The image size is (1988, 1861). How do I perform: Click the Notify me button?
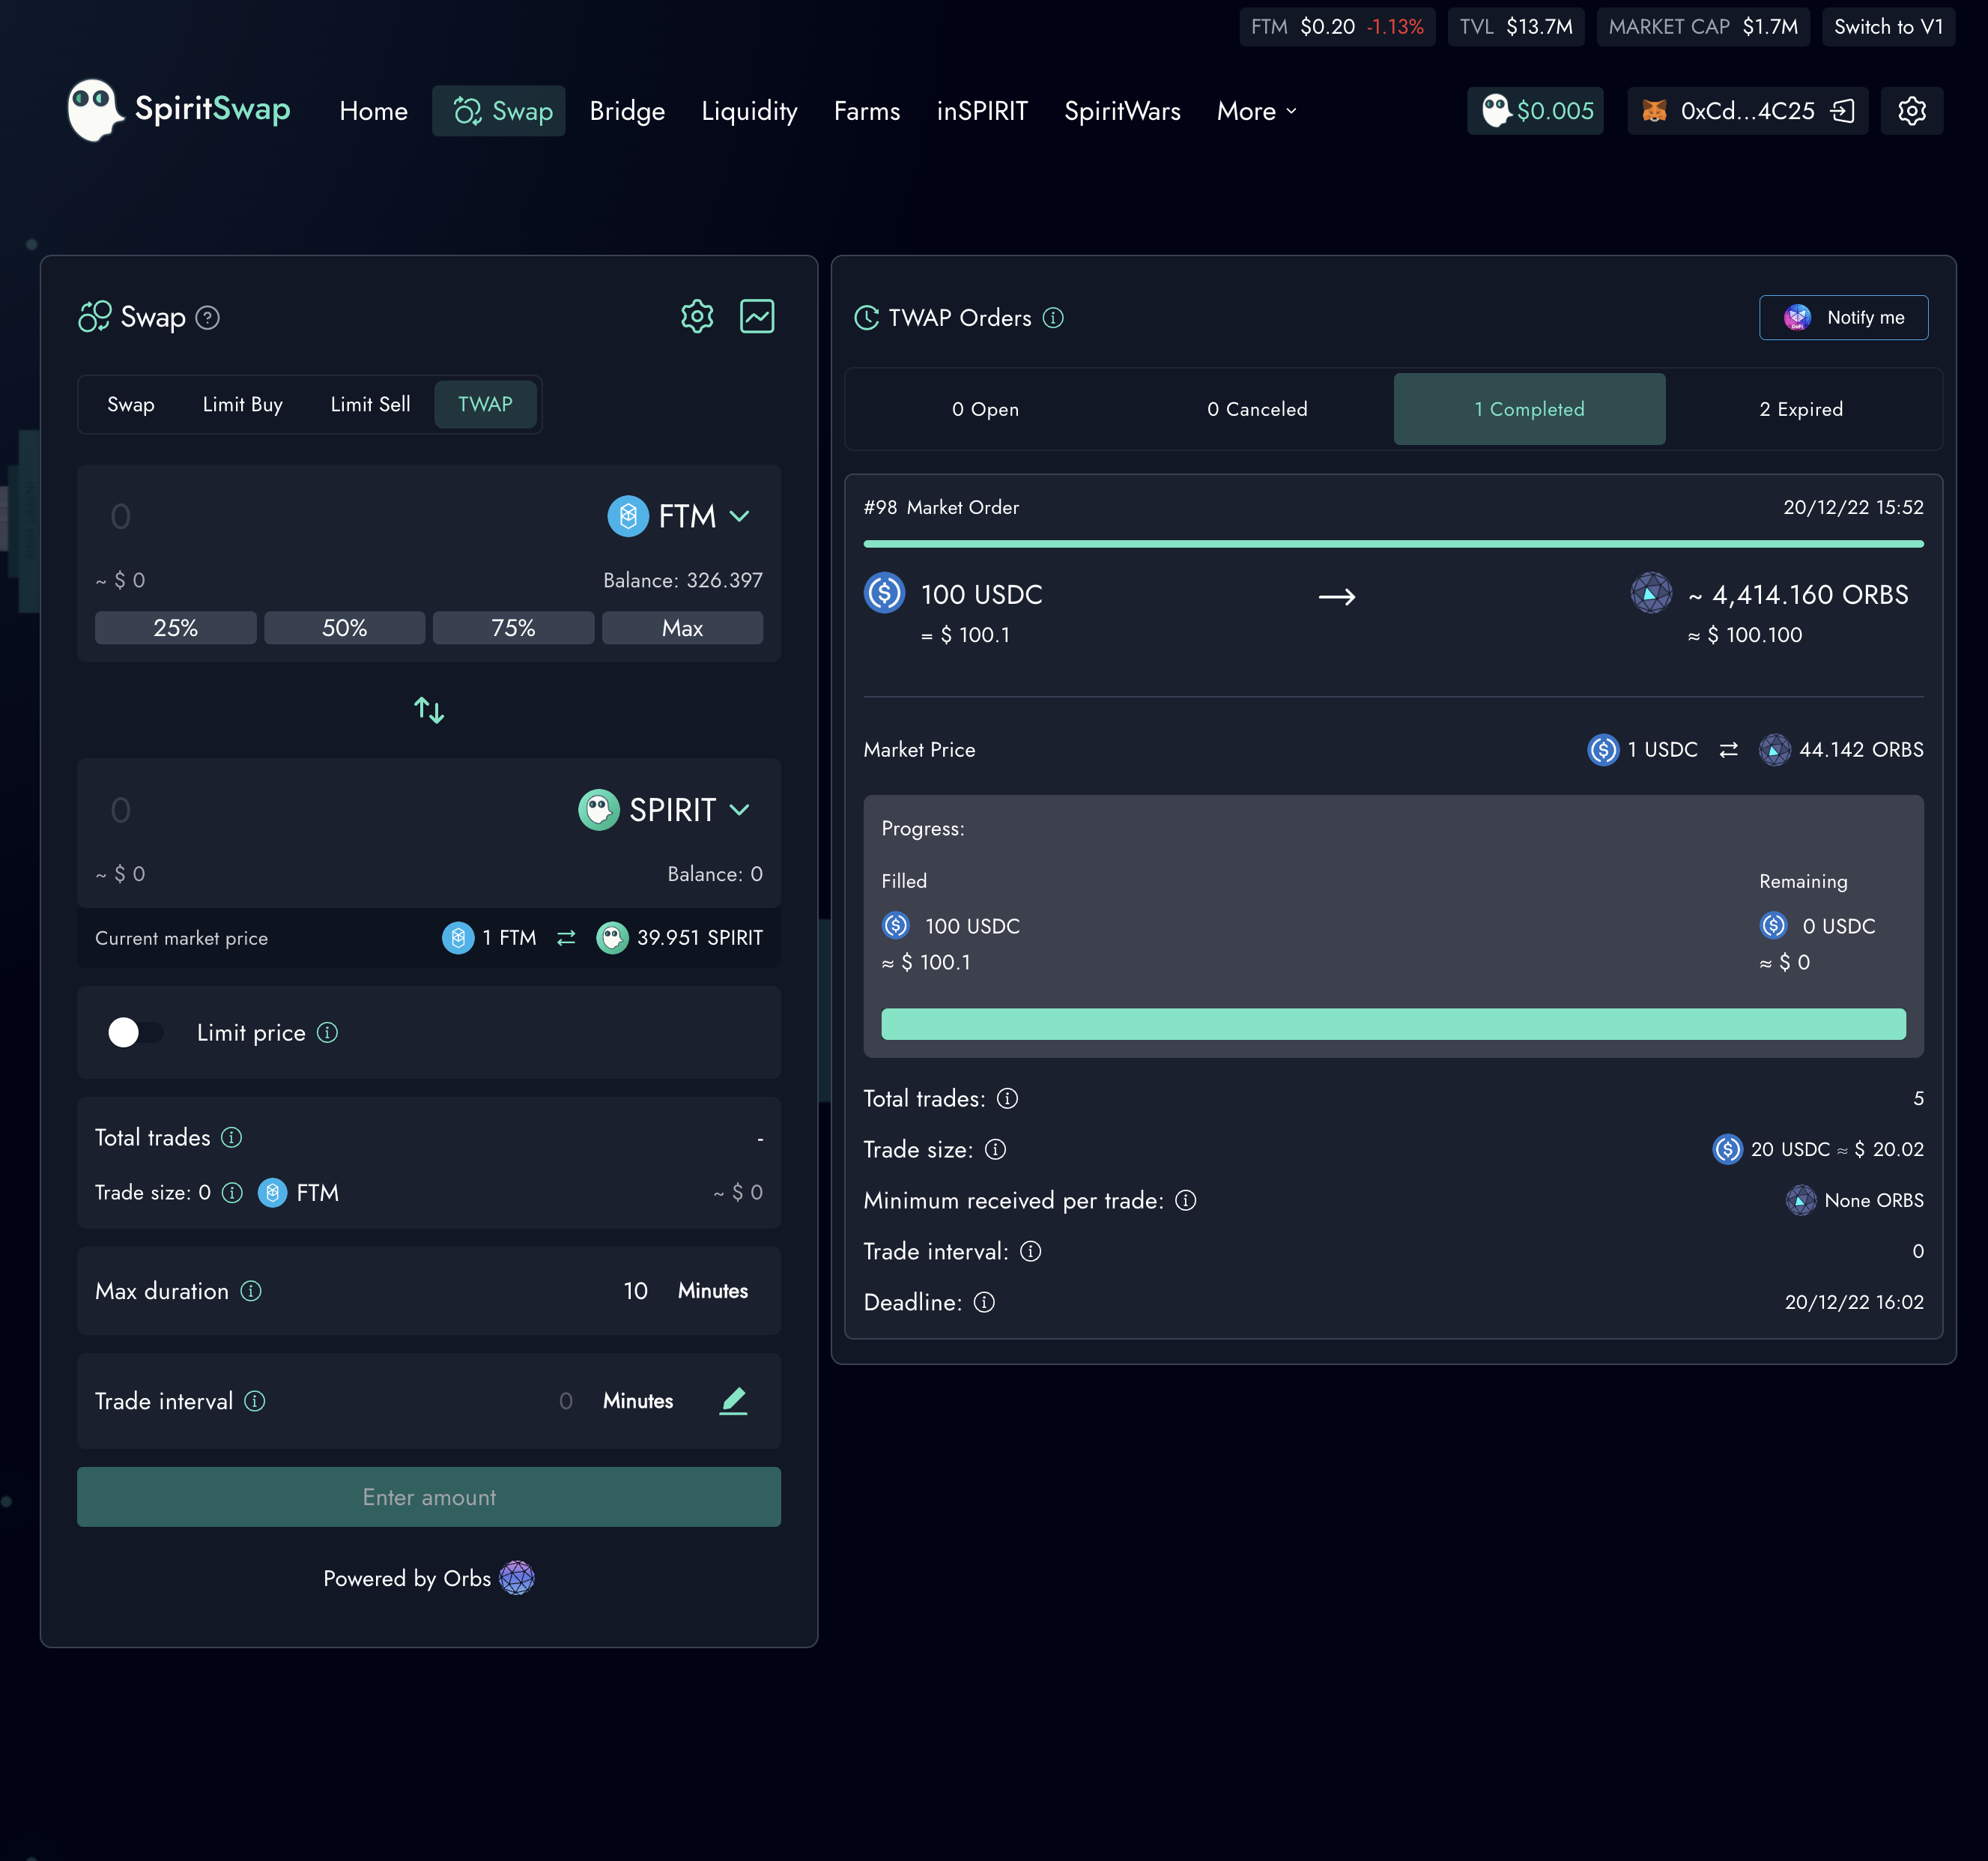point(1843,318)
